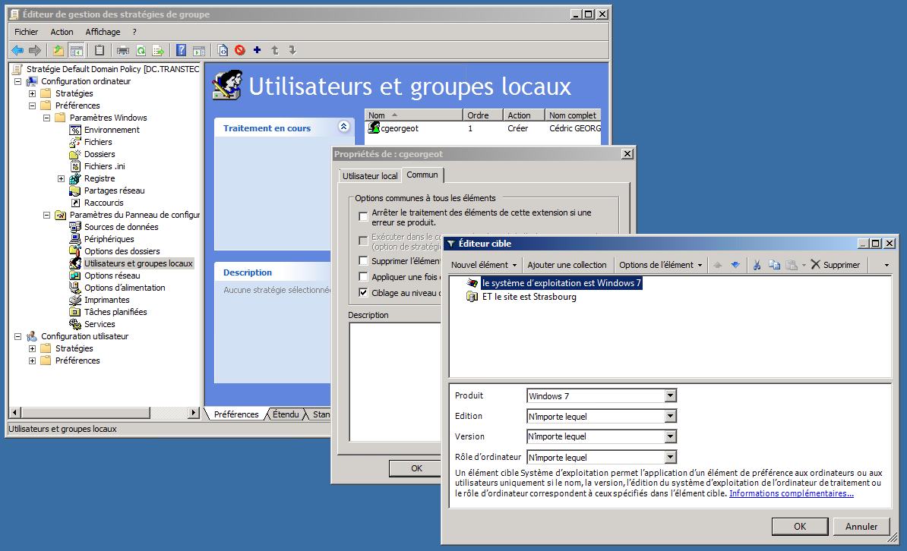Click the tree pane horizontal scrollbar thumb
Image resolution: width=907 pixels, height=551 pixels.
point(86,413)
